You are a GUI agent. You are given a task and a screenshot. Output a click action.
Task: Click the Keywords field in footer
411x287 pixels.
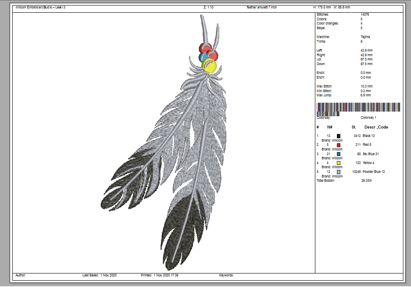tap(226, 275)
